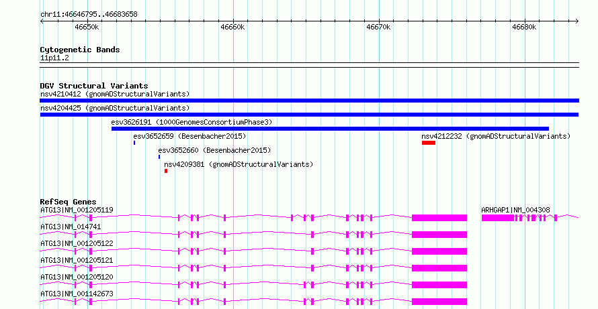Select the small esv3652659 blue marker
The height and width of the screenshot is (309, 598).
pos(134,143)
